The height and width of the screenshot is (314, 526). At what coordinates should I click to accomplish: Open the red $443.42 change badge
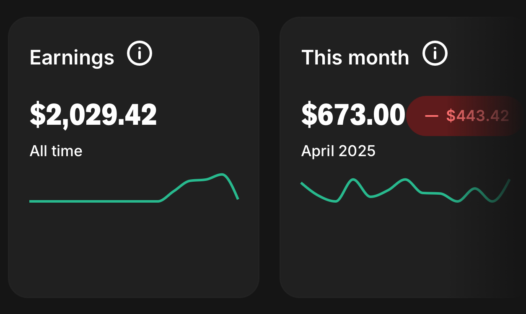(465, 116)
